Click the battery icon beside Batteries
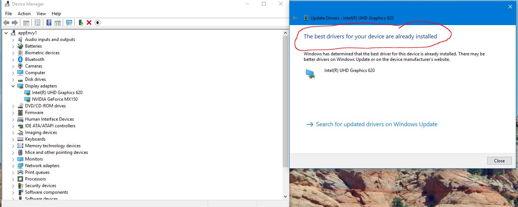The width and height of the screenshot is (518, 207). click(x=20, y=46)
